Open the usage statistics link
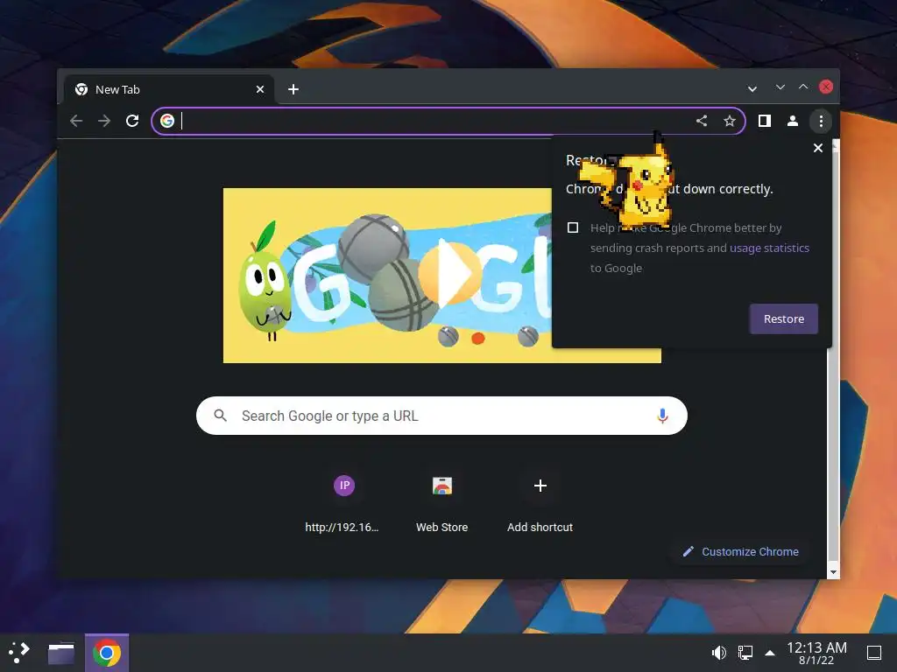 (x=769, y=248)
